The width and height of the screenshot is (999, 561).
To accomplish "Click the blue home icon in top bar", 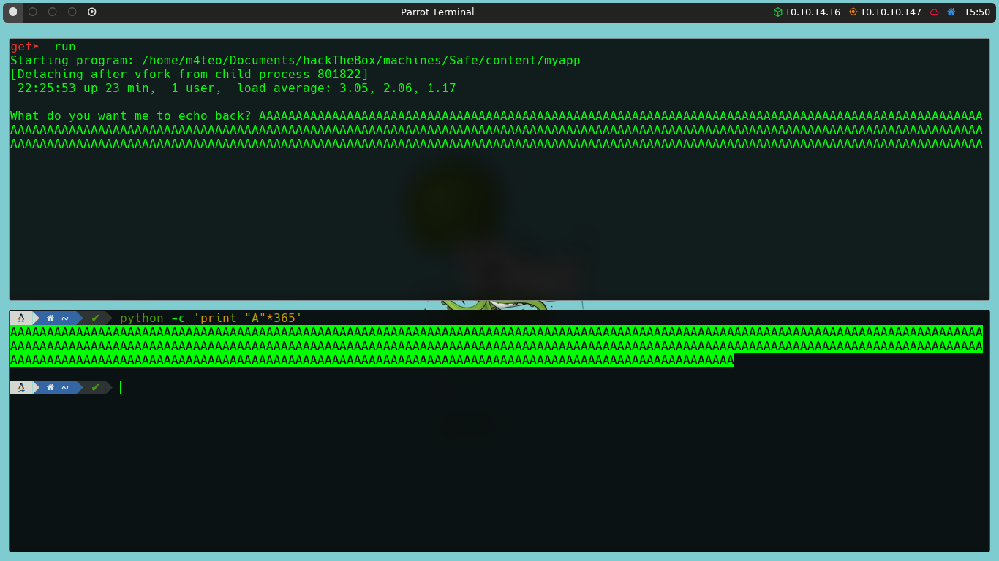I will [x=951, y=12].
